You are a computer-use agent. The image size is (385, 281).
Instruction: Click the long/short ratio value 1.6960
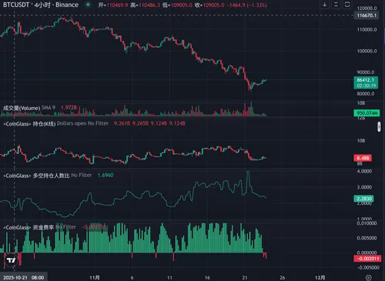tap(105, 176)
